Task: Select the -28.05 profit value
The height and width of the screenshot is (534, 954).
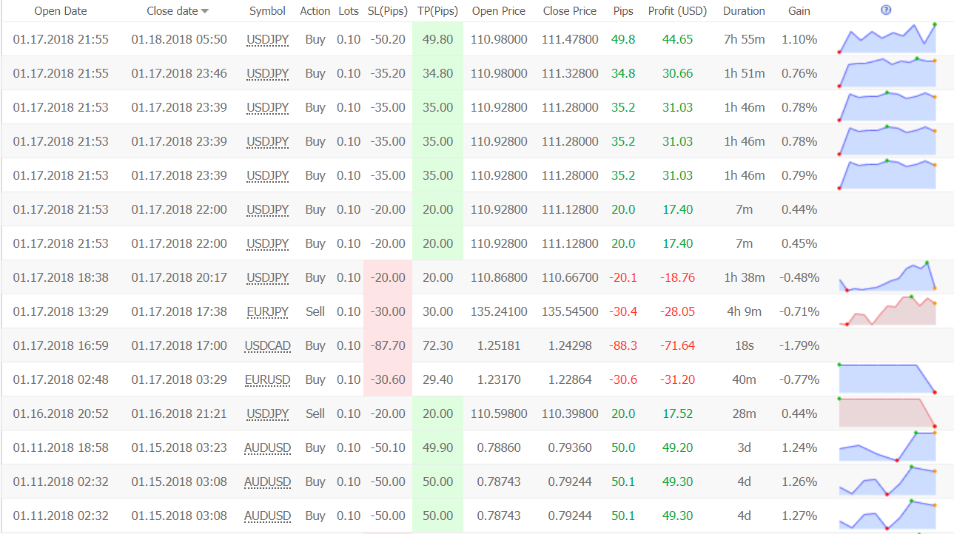Action: click(x=678, y=312)
